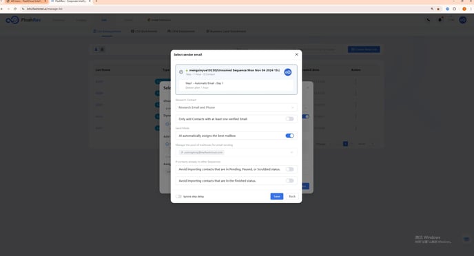Enable the Ignore step delay switch
The image size is (474, 256).
(x=178, y=197)
